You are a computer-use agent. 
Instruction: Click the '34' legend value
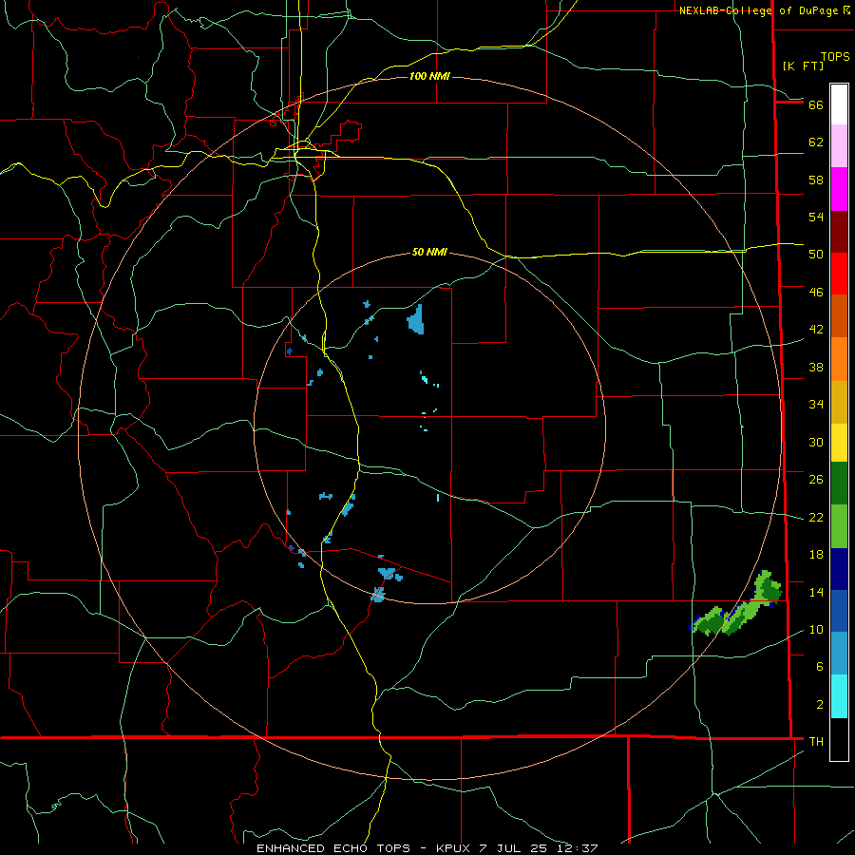tap(816, 404)
